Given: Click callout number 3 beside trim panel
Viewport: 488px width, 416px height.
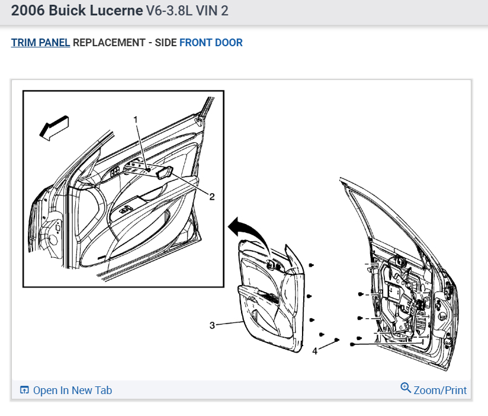Looking at the screenshot, I should pyautogui.click(x=212, y=325).
